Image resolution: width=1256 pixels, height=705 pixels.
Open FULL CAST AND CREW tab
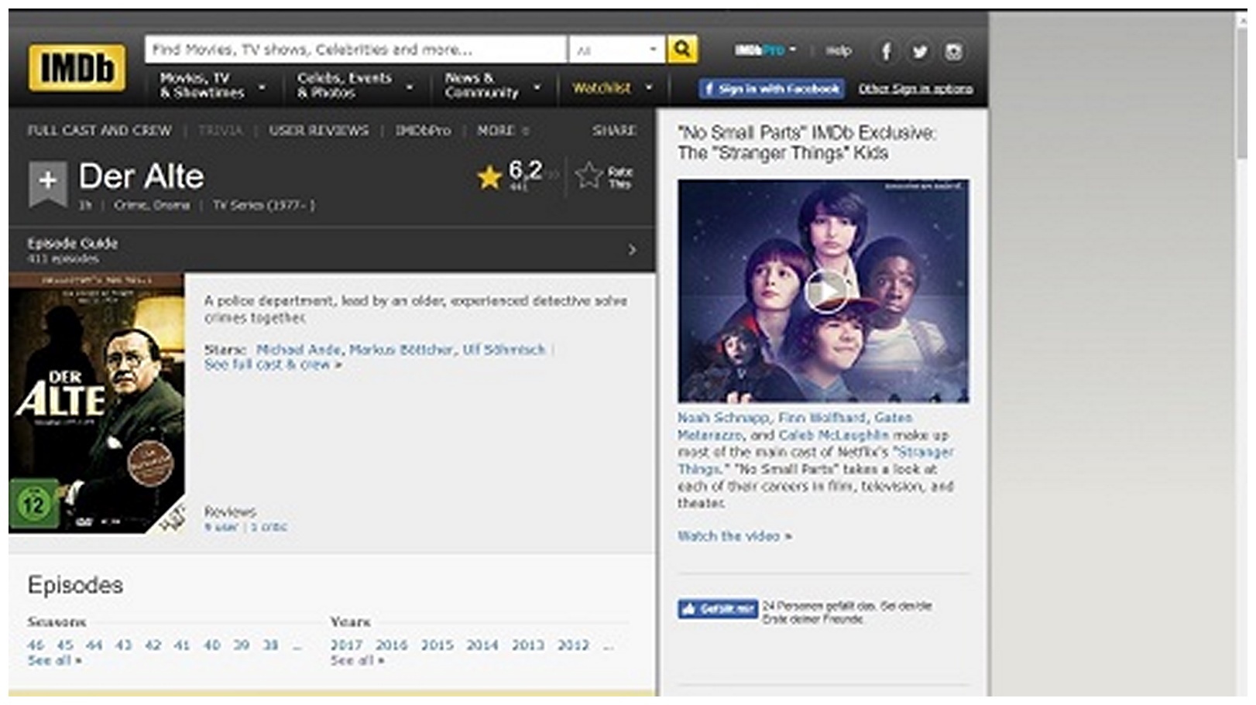(99, 131)
